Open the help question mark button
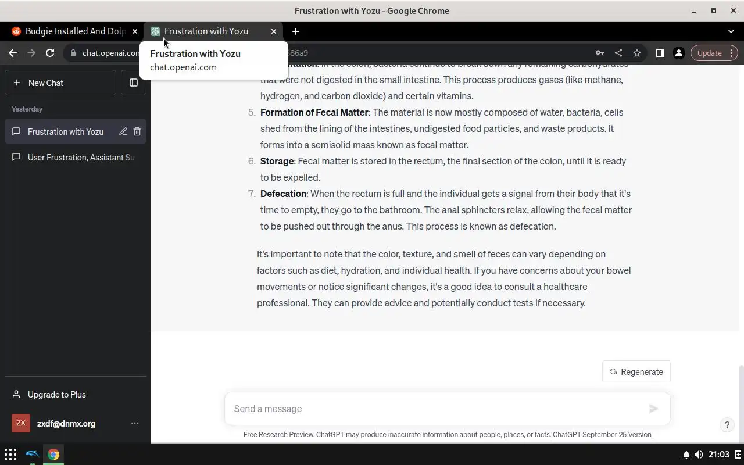 tap(727, 425)
